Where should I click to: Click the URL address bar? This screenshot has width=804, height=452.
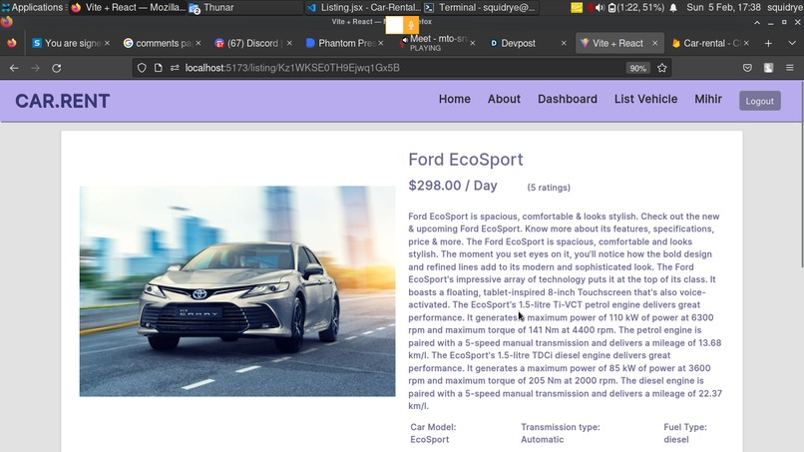pos(400,68)
